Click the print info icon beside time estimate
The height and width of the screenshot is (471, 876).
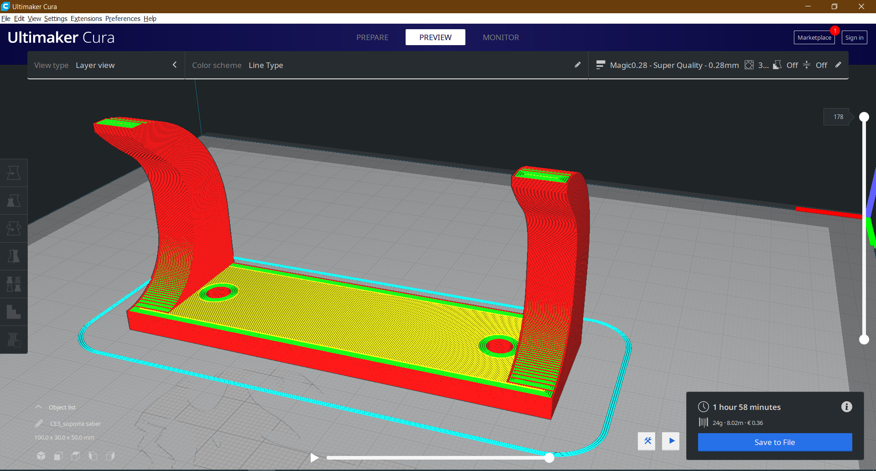(x=846, y=407)
